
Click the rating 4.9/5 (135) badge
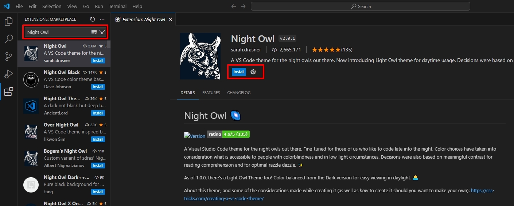(x=228, y=134)
